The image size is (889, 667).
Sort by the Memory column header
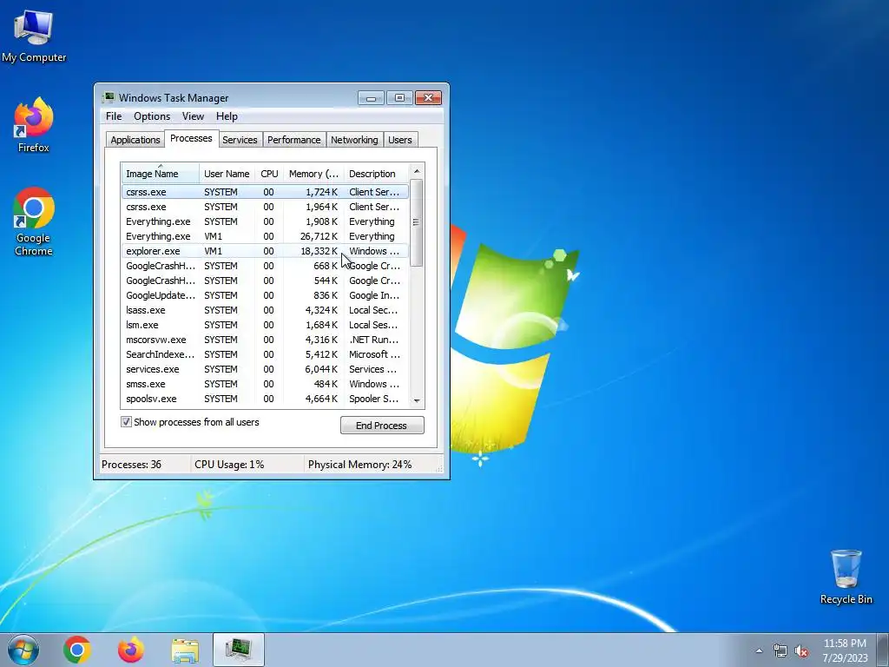(x=313, y=174)
